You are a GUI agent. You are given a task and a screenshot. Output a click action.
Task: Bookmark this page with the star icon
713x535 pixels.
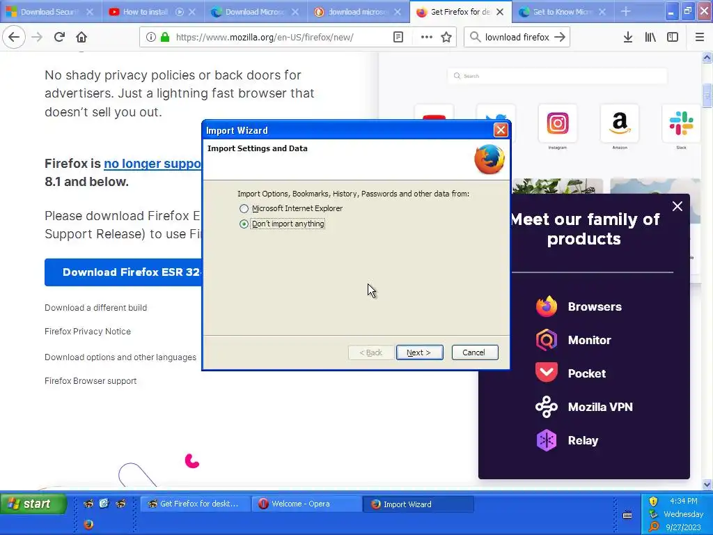pyautogui.click(x=446, y=37)
